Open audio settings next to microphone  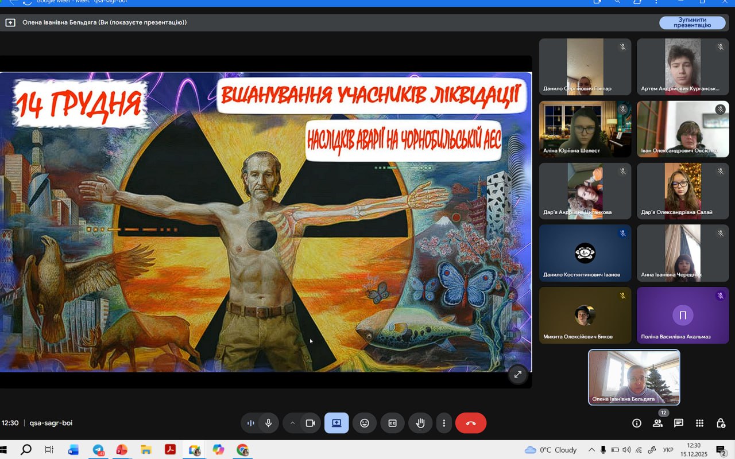pos(250,423)
